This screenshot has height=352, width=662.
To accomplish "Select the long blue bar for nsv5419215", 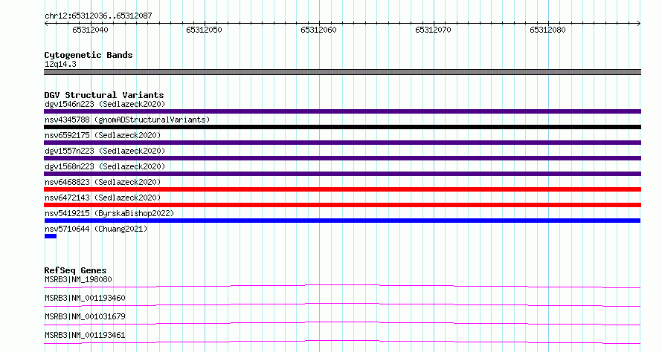I will pos(342,221).
